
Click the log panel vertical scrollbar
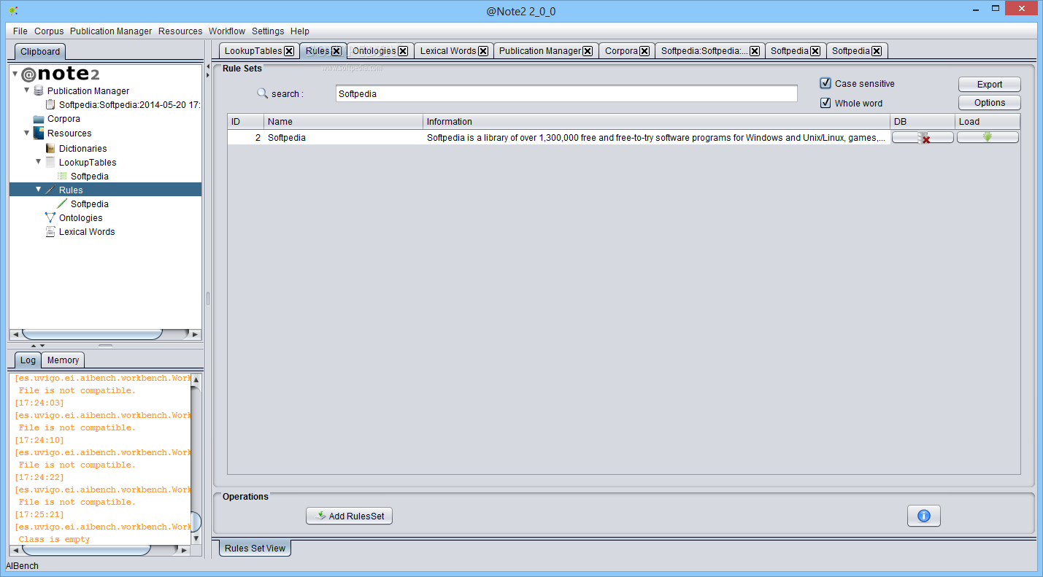coord(196,522)
